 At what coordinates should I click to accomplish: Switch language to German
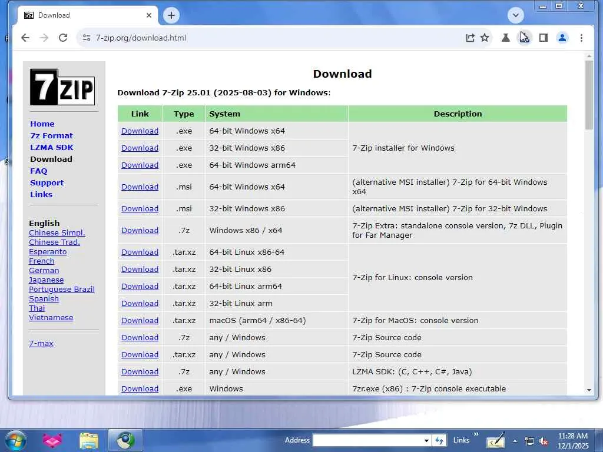point(44,271)
